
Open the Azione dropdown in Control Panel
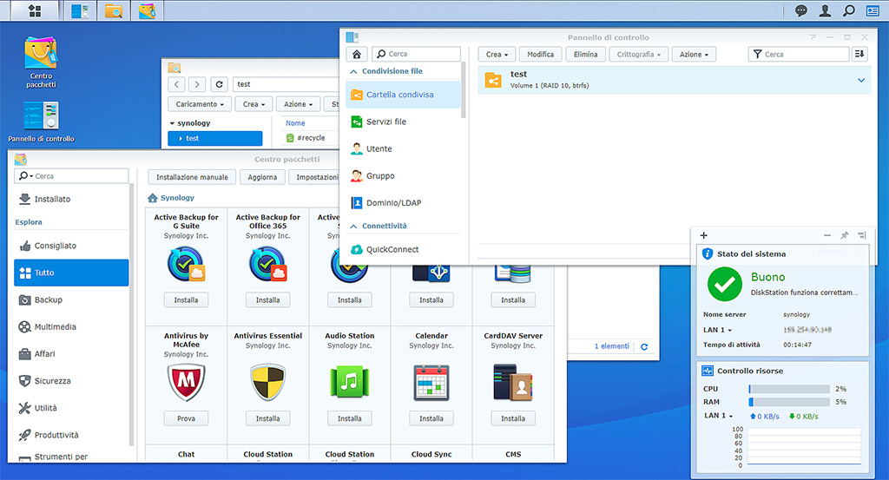click(695, 54)
